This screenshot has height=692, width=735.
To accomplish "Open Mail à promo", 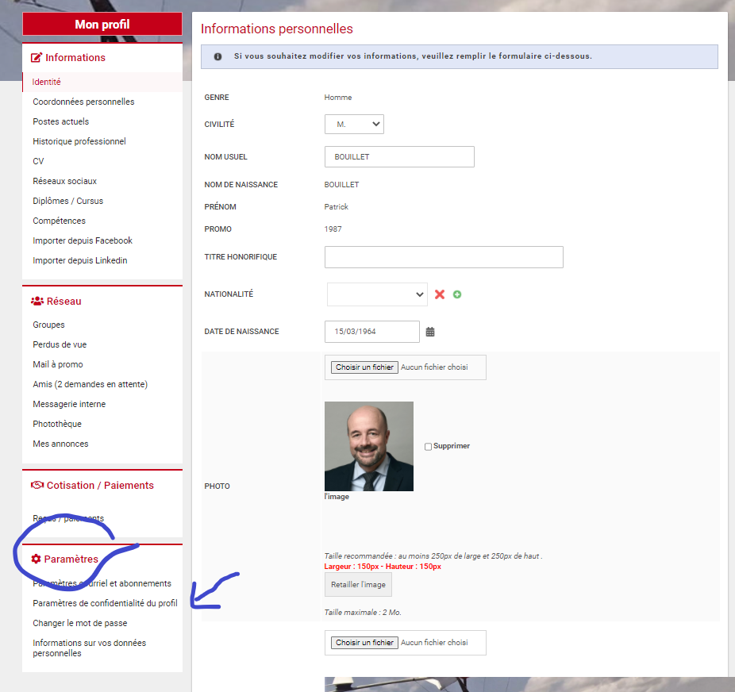I will [58, 364].
